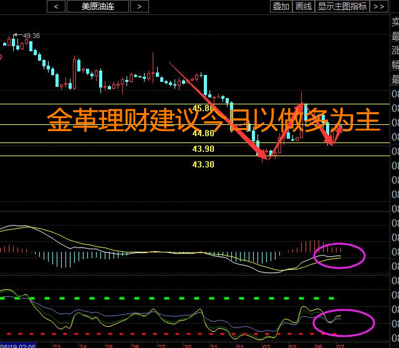Click the 07 date tick on the time axis
Screen dimensions: 399x348
click(340, 345)
